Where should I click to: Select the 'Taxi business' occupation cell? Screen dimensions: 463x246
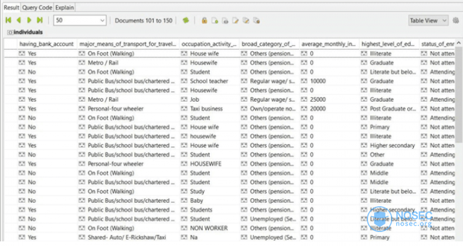click(209, 109)
